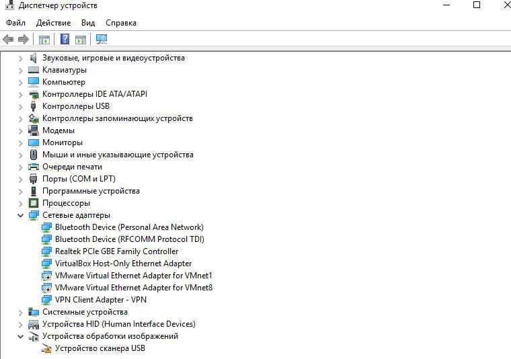Select Realtek PCIe GBE Family Controller

click(x=117, y=251)
